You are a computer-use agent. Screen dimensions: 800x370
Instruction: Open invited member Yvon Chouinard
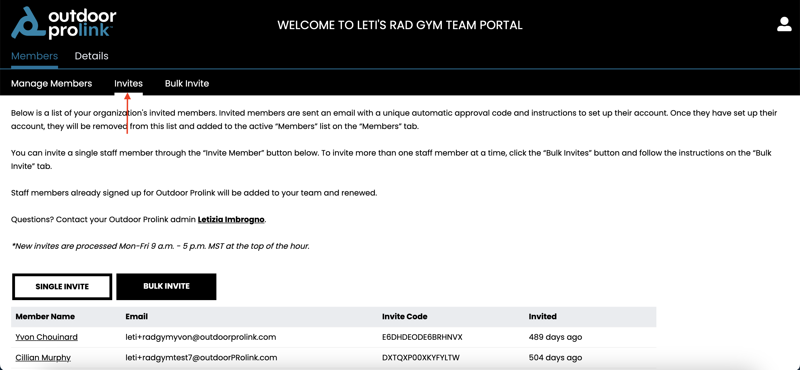pos(47,337)
